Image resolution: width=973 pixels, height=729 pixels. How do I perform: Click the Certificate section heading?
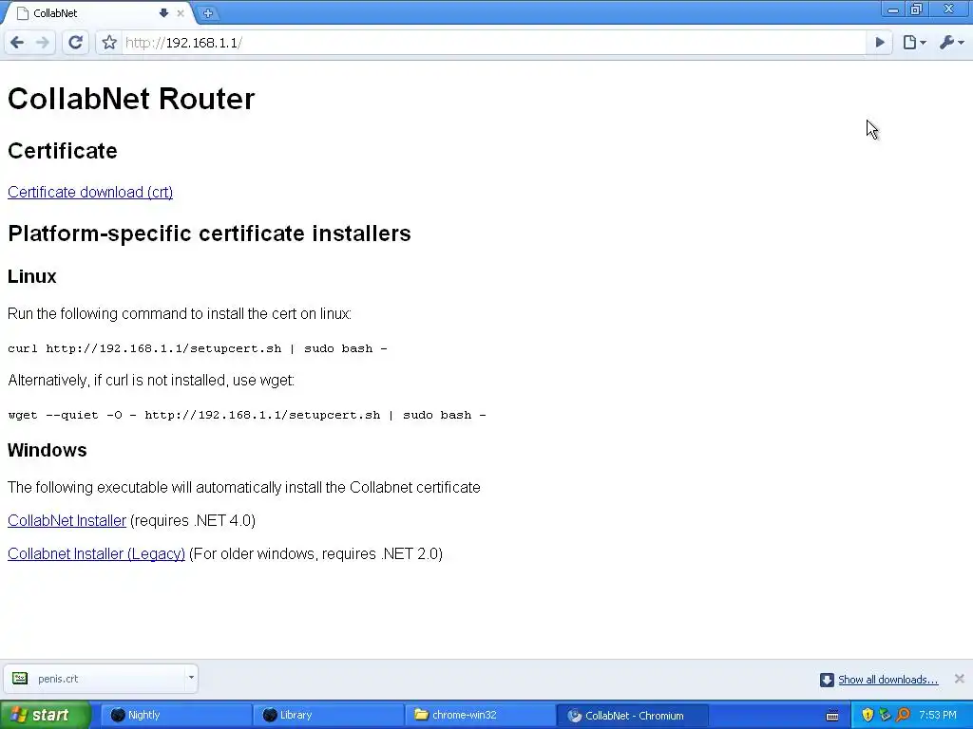tap(62, 151)
